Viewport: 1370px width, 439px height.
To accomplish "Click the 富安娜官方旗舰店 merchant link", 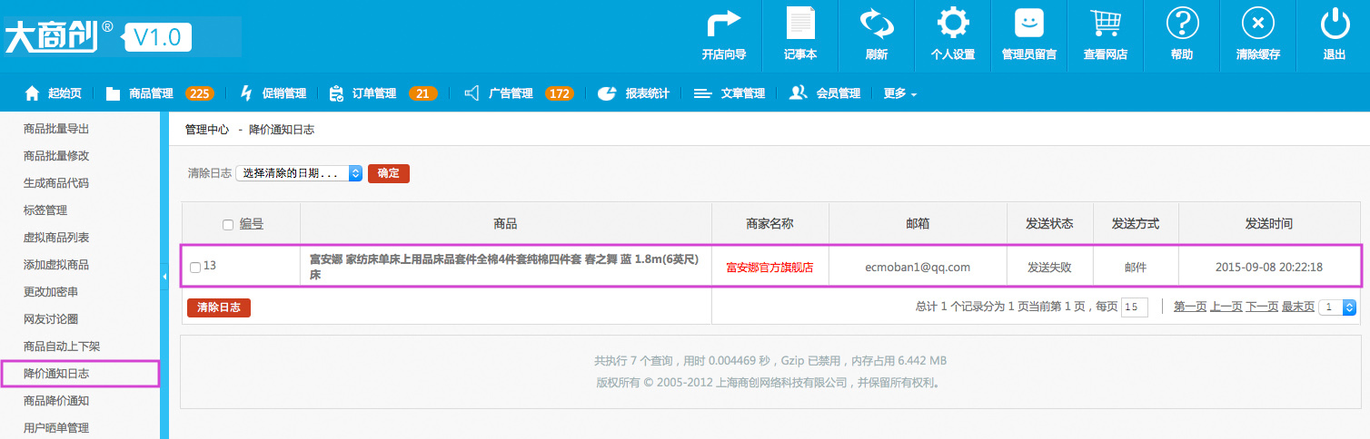I will (x=769, y=268).
